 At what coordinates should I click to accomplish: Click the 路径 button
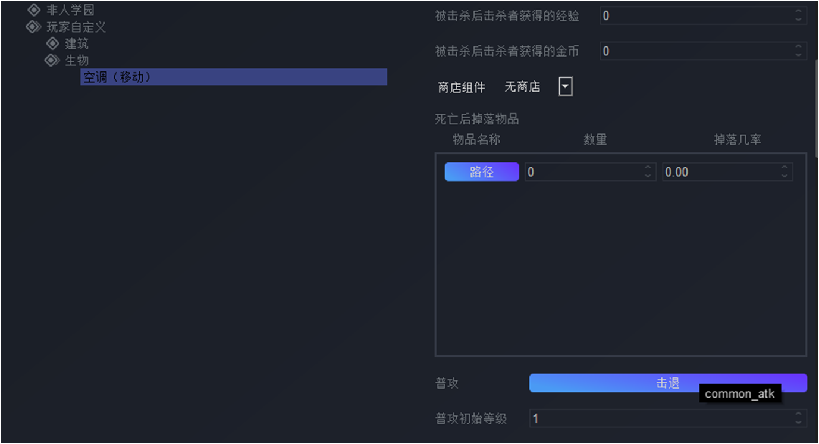(x=482, y=172)
